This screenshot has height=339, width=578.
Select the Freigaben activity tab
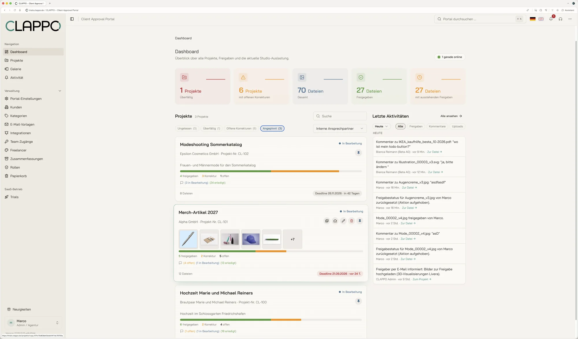click(x=416, y=126)
